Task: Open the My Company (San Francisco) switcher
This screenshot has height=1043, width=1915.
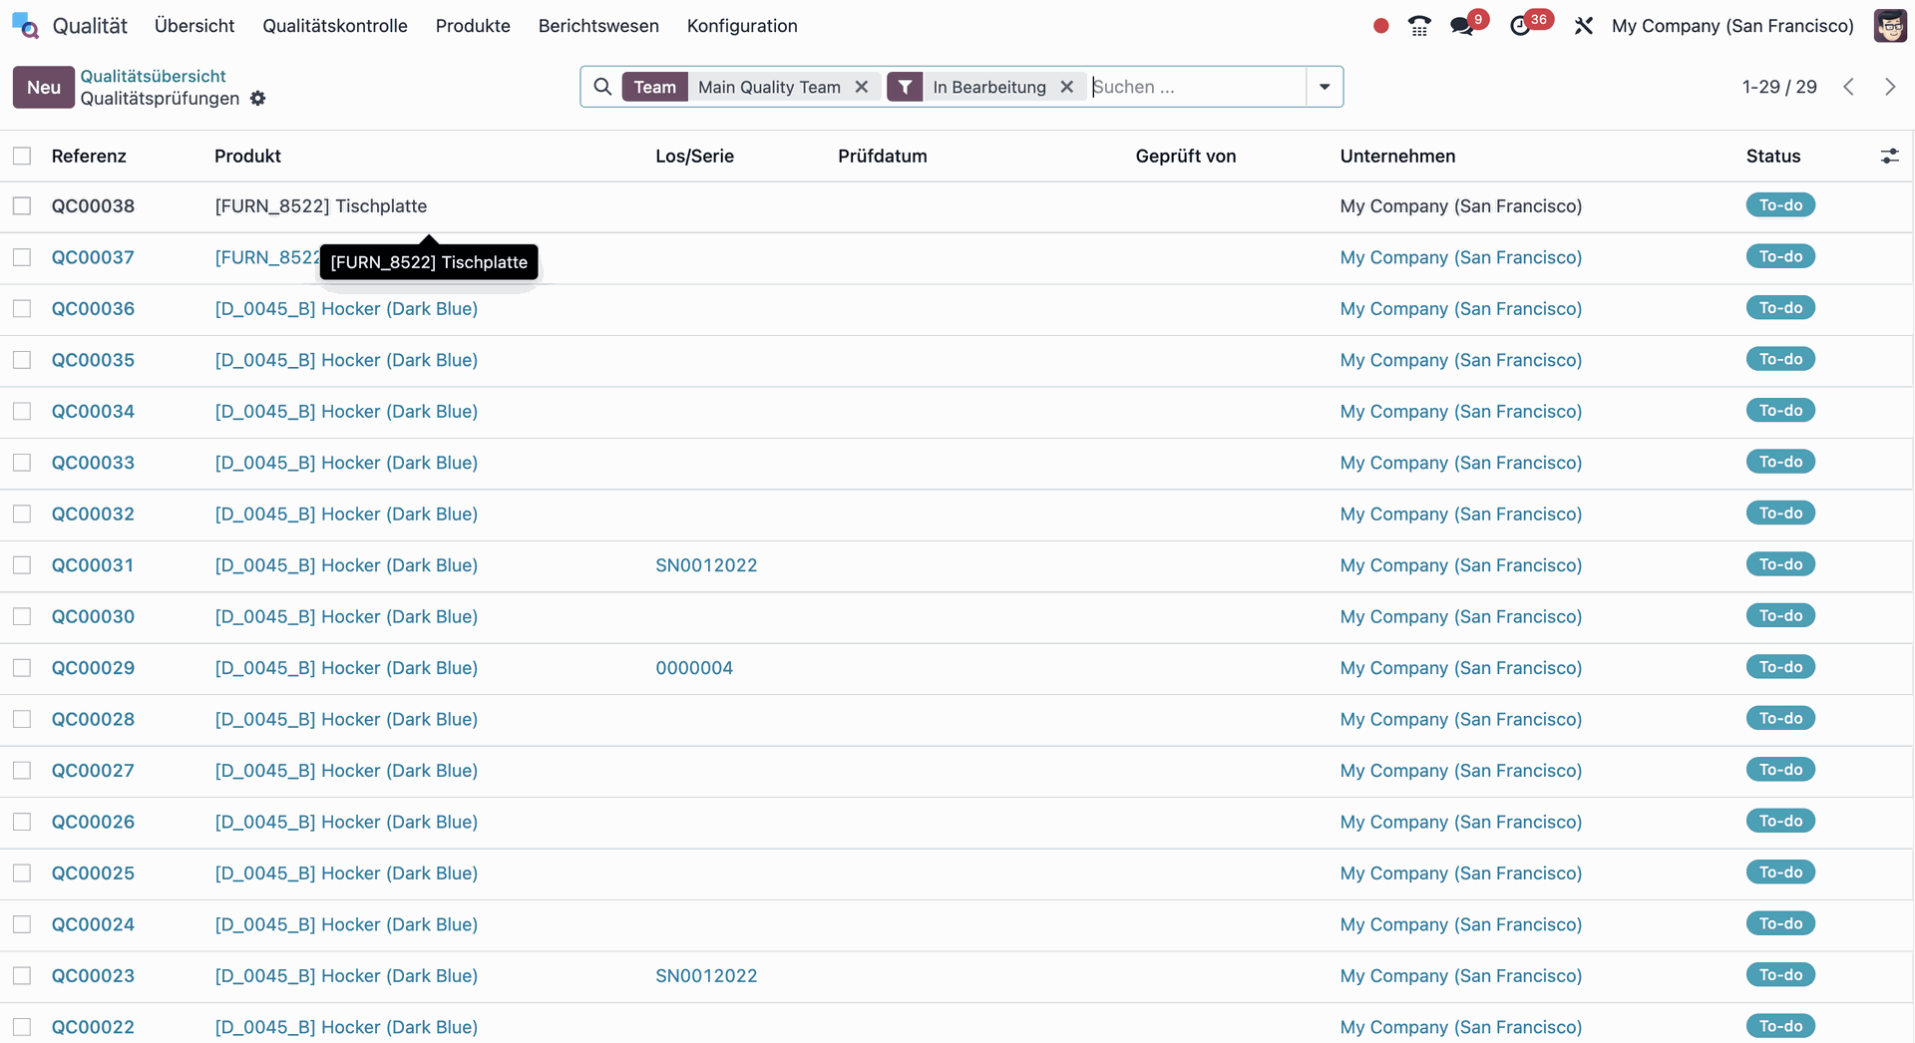Action: [1731, 26]
